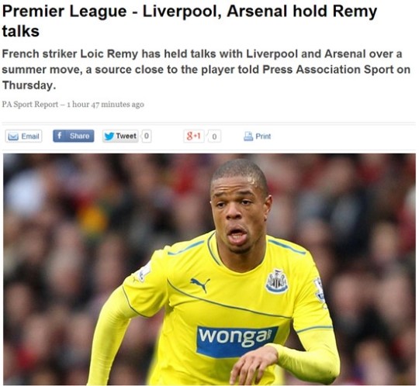Click the Newcastle crest on the jersey
419x386 pixels.
pos(277,281)
